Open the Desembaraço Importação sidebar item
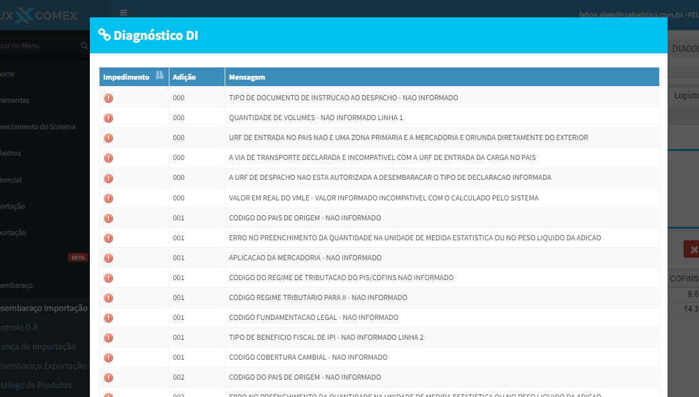Screen dimensions: 699x397 (x=44, y=308)
